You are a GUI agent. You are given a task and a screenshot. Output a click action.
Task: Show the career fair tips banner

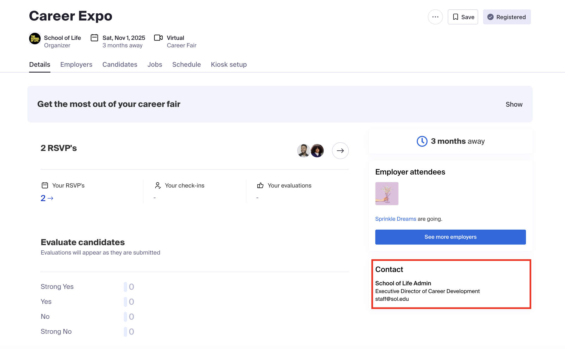pyautogui.click(x=514, y=104)
